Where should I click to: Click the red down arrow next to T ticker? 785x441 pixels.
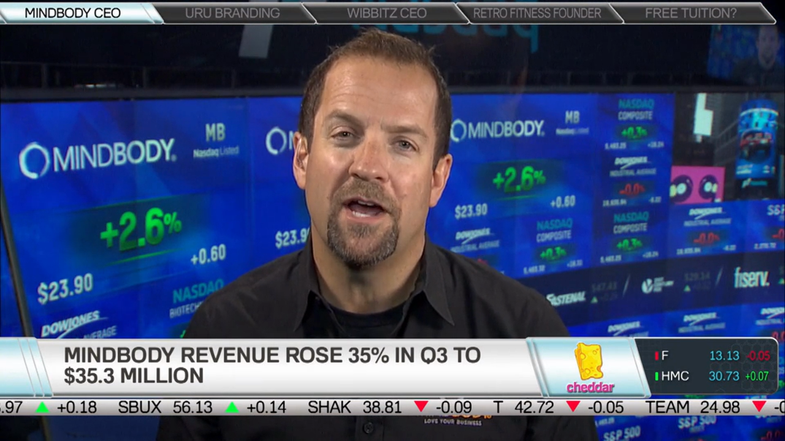[575, 406]
